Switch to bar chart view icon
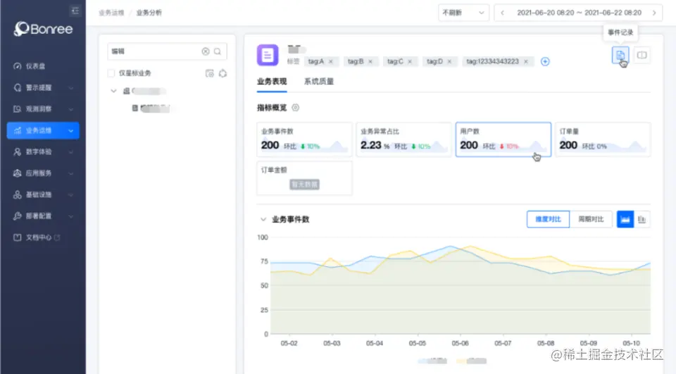The image size is (676, 374). [x=642, y=219]
